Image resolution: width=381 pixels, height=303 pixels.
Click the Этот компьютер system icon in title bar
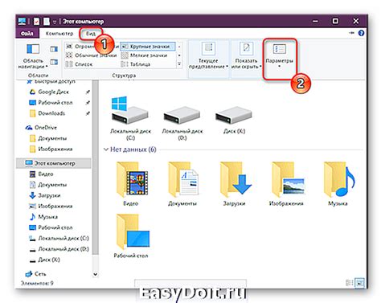[x=22, y=21]
